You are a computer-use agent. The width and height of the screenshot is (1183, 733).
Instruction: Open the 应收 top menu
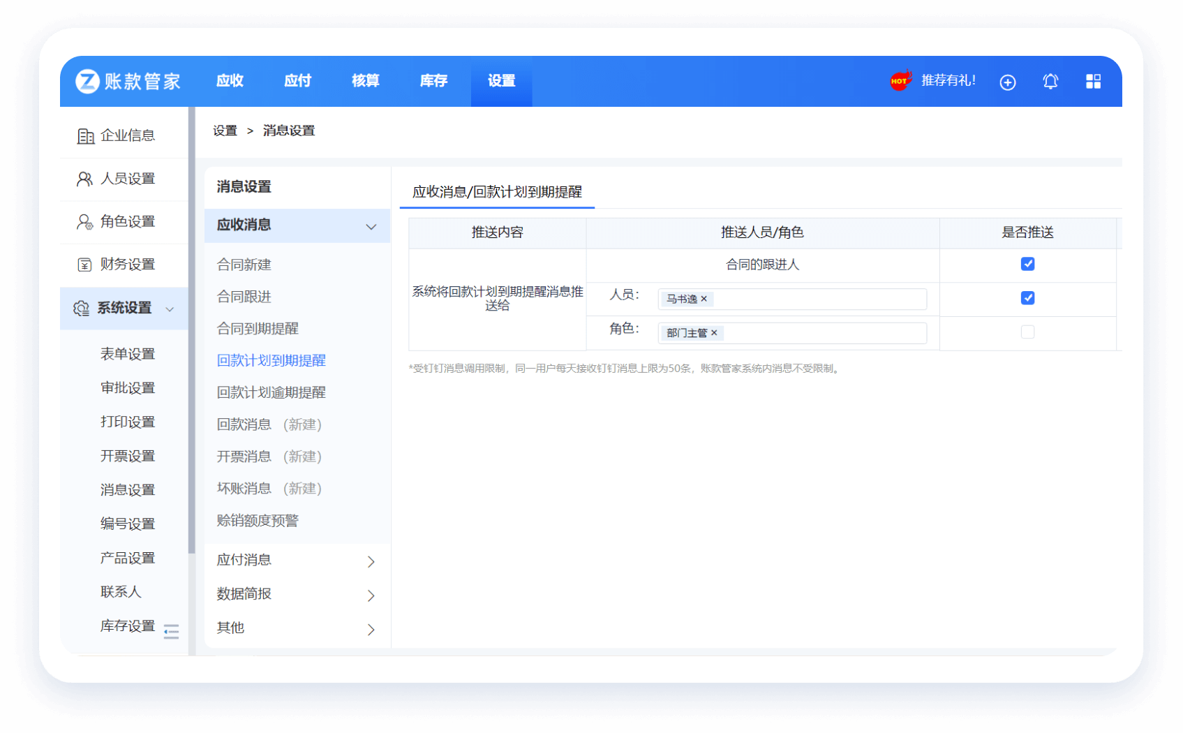[x=230, y=81]
